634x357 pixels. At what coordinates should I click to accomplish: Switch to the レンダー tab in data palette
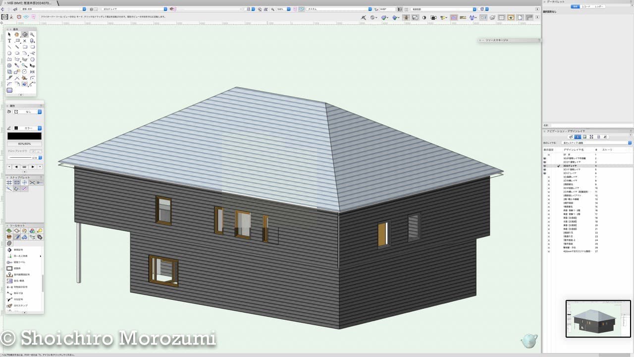click(x=599, y=6)
